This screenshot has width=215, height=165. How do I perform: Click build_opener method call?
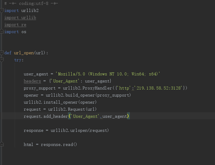(81, 95)
